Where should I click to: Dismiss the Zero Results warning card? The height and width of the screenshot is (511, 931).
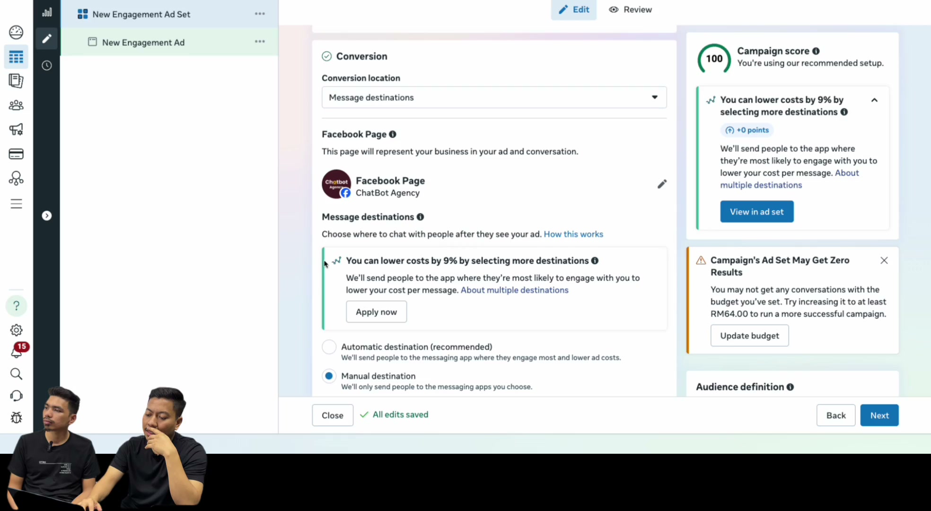[x=884, y=261]
